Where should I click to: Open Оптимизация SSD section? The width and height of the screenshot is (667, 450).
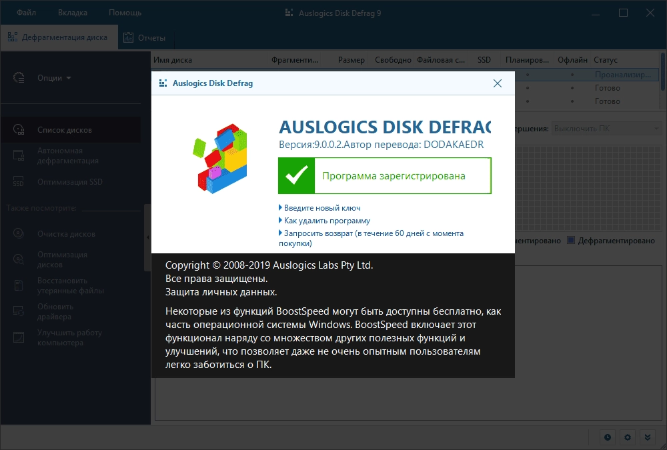tap(70, 182)
